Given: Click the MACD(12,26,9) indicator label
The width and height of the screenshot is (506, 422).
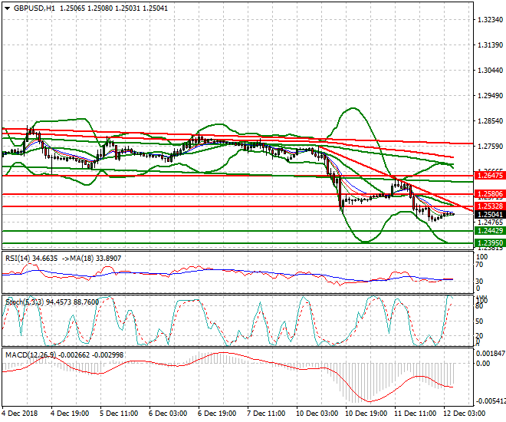Looking at the screenshot, I should [30, 354].
